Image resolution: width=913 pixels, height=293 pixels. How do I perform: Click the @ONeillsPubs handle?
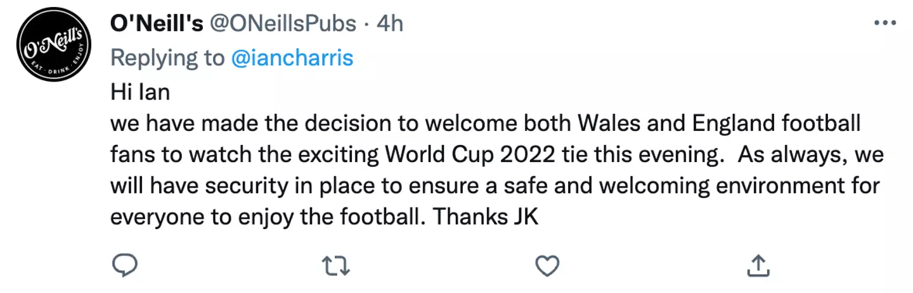click(283, 23)
